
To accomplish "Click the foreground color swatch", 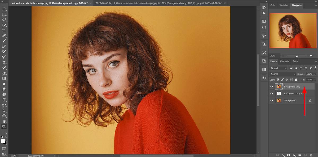I will point(3,141).
